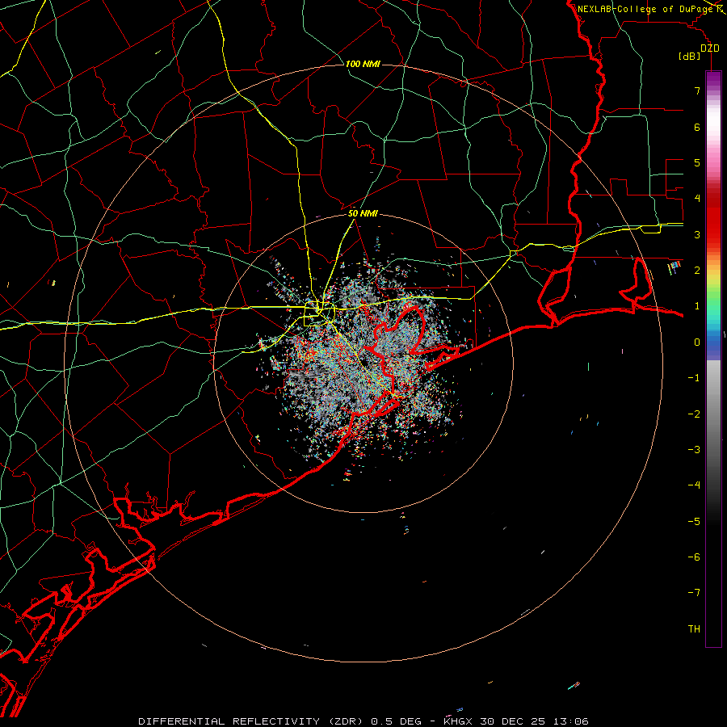The width and height of the screenshot is (727, 727).
Task: Click the "1" value on the dB scale
Action: (697, 306)
